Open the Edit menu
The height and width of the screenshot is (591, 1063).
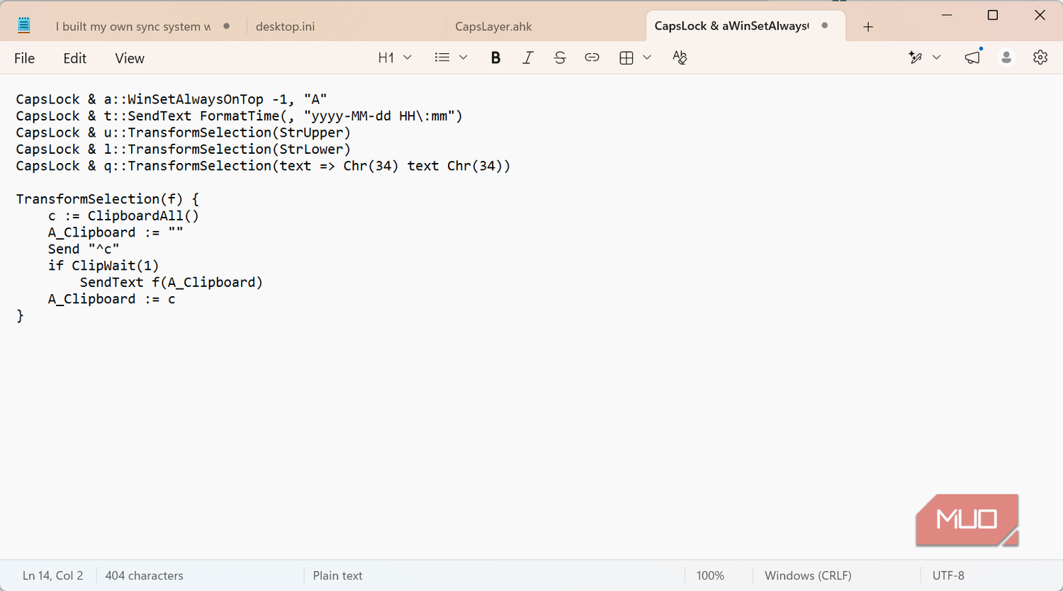click(74, 58)
